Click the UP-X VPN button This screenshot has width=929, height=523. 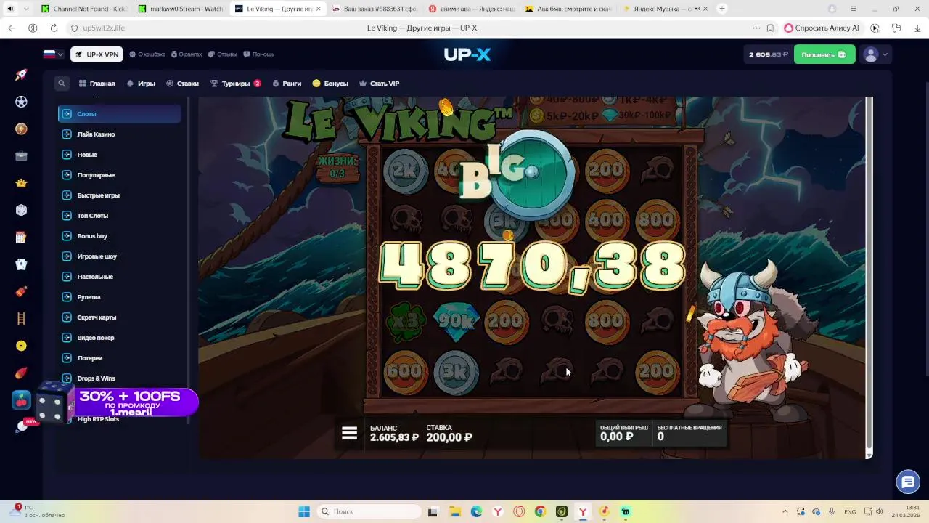click(97, 54)
